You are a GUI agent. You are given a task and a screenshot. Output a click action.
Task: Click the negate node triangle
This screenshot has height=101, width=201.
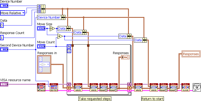[x=52, y=28]
